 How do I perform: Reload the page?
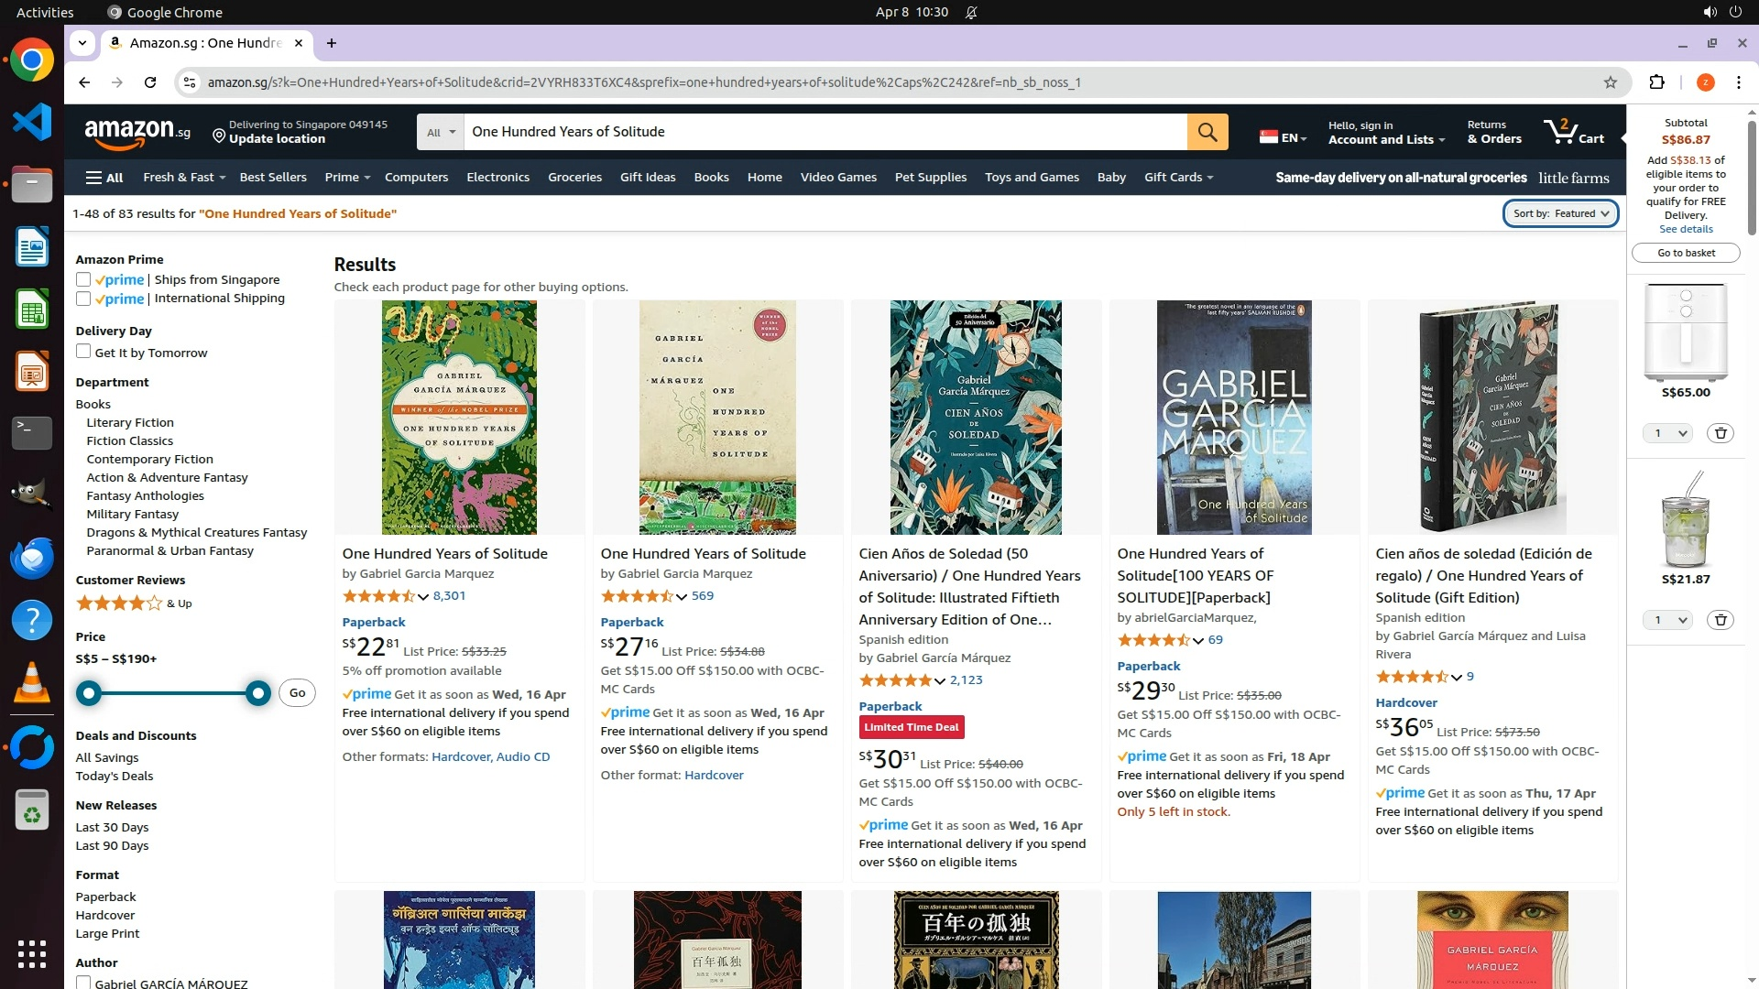coord(150,82)
